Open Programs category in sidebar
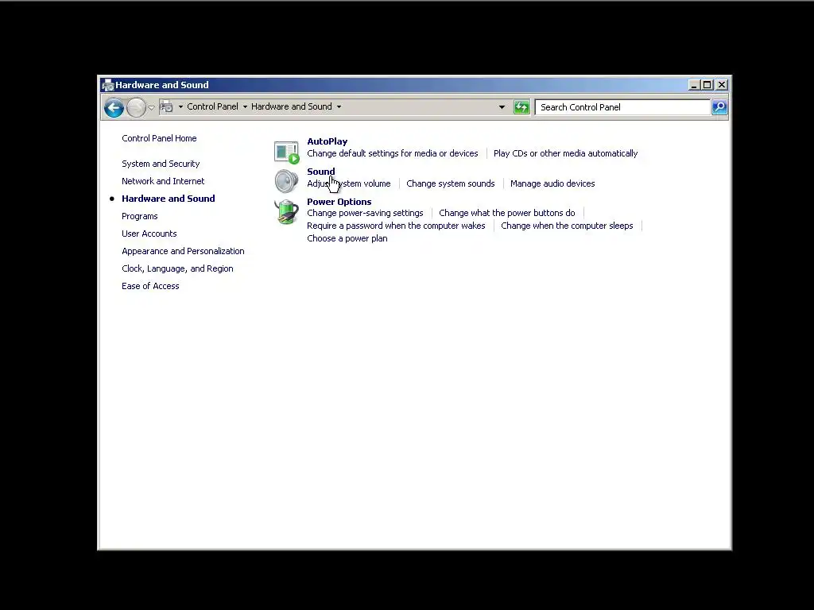 [x=140, y=216]
